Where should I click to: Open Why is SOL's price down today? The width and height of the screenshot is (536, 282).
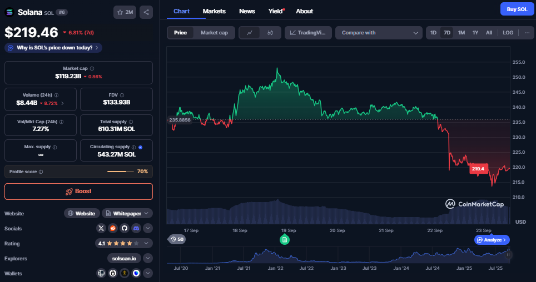(53, 48)
